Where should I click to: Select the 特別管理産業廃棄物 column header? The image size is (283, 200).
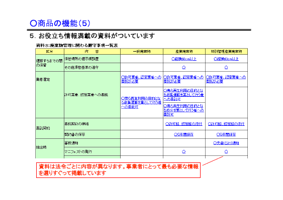(x=226, y=52)
